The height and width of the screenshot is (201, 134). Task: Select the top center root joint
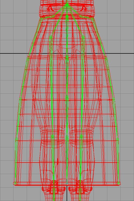tap(67, 5)
